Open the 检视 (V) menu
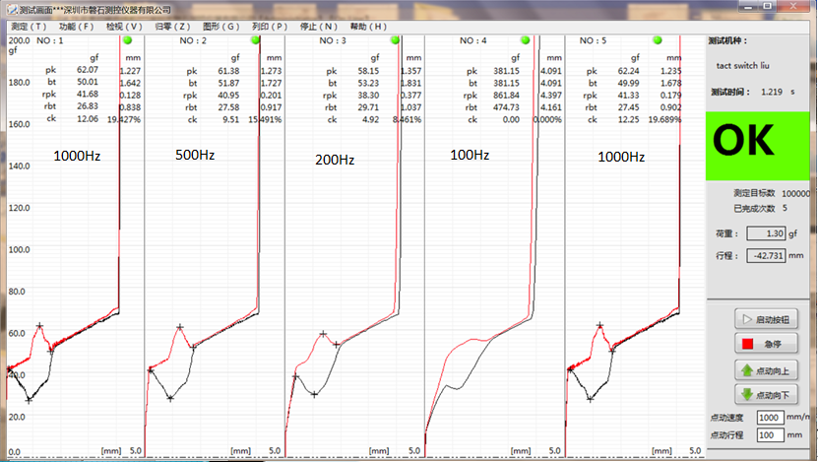This screenshot has width=818, height=462. pos(123,26)
